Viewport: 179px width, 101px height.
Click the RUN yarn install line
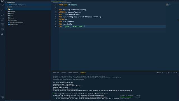click(66, 22)
